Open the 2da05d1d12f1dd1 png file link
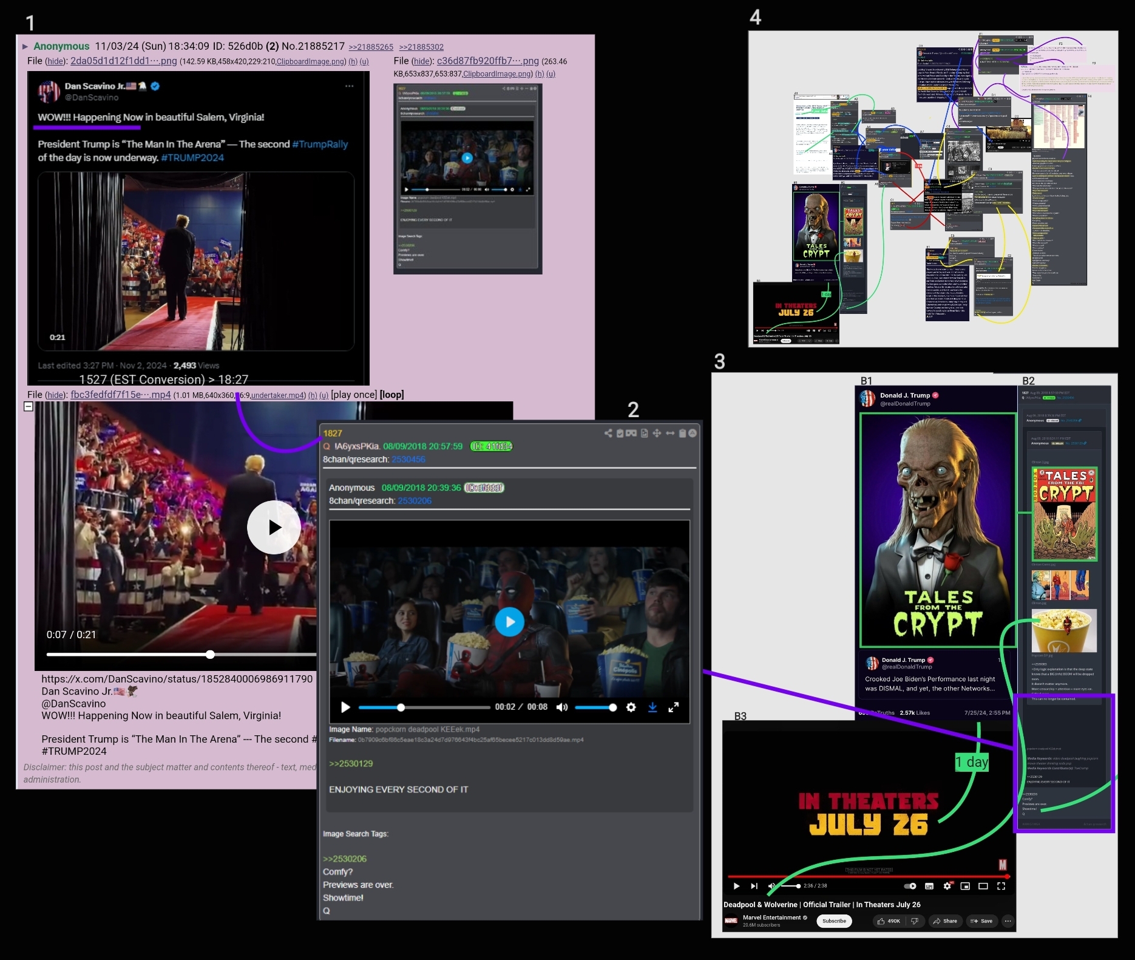 pyautogui.click(x=124, y=61)
